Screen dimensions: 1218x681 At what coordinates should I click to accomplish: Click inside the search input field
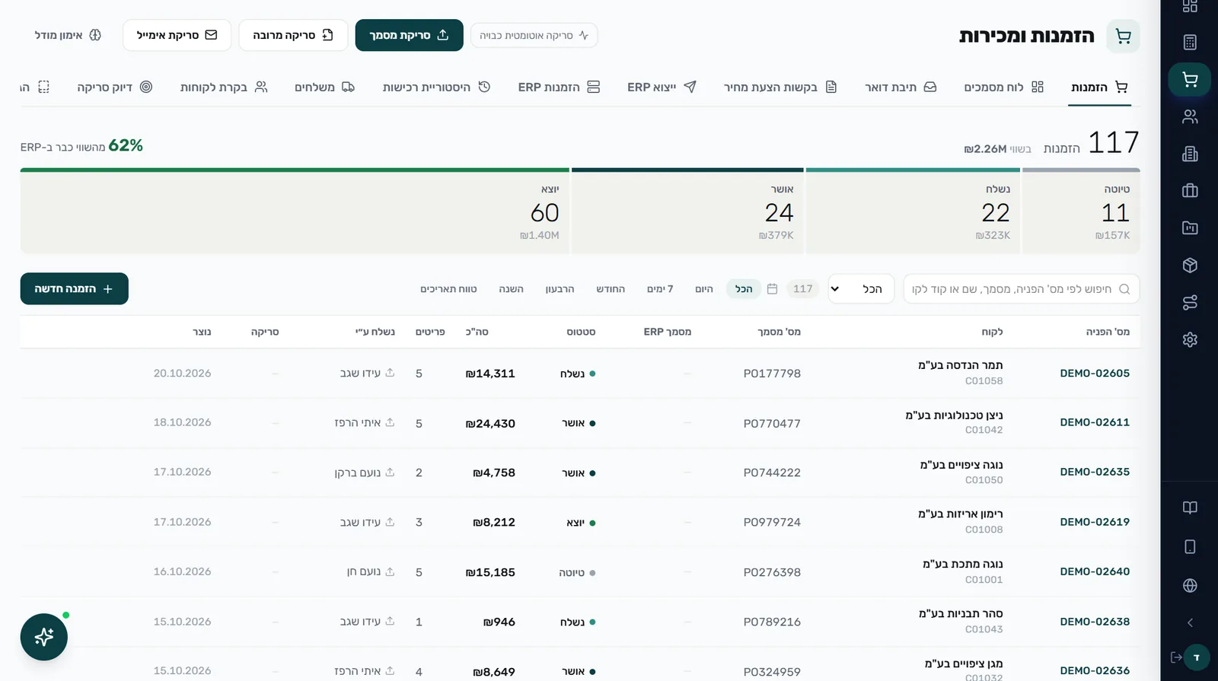[1021, 289]
